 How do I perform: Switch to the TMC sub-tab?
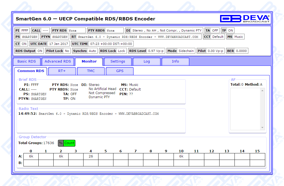91,71
